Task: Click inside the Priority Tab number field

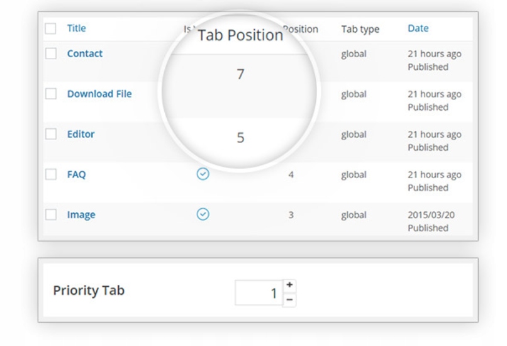Action: pos(259,293)
